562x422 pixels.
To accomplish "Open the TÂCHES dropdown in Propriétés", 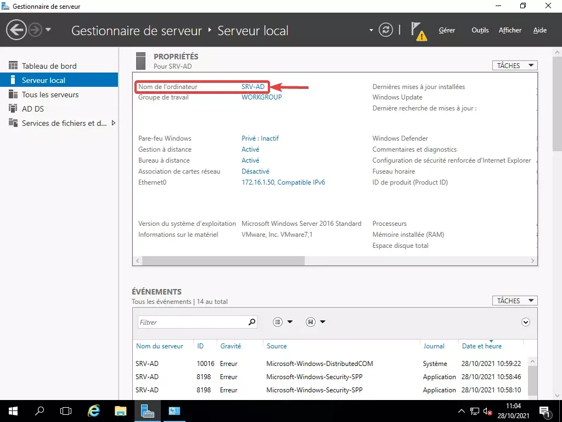I will coord(514,65).
